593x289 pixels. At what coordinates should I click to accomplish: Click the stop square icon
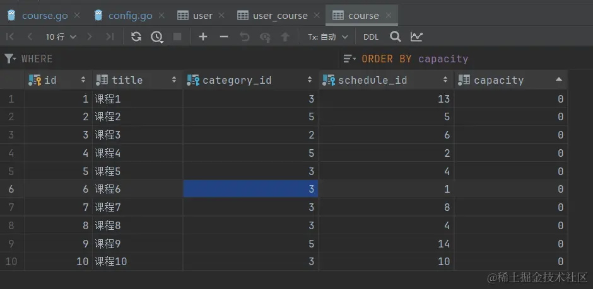(x=177, y=37)
